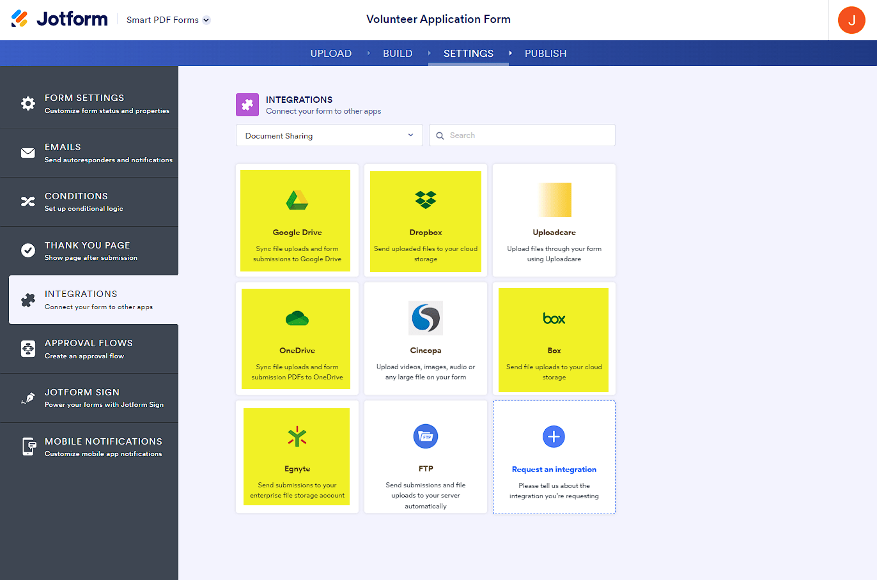Open Approval Flows in the sidebar
Image resolution: width=877 pixels, height=580 pixels.
(x=89, y=349)
